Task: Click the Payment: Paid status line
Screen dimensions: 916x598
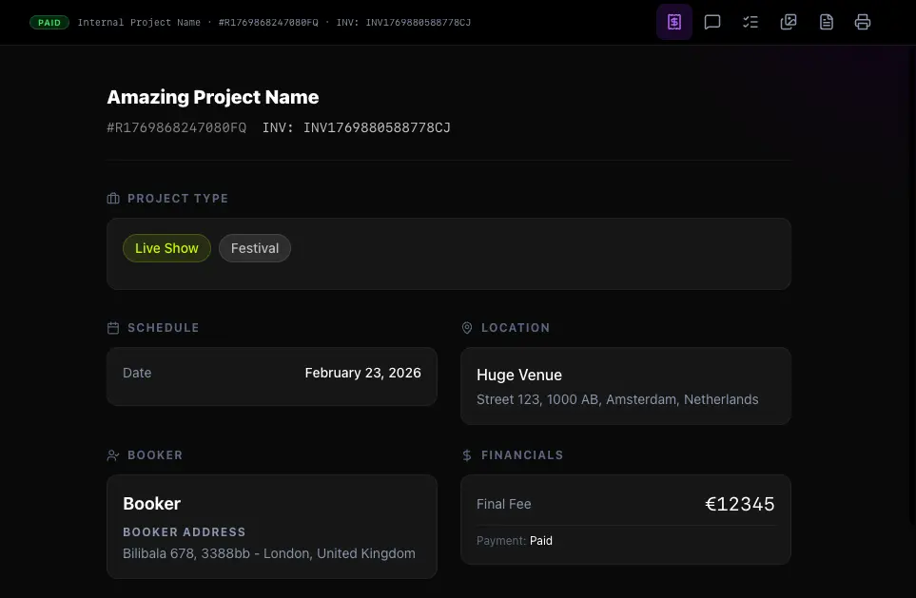Action: [515, 541]
